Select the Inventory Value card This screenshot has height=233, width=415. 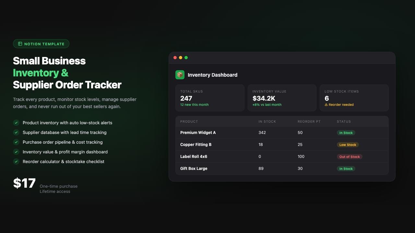[282, 98]
